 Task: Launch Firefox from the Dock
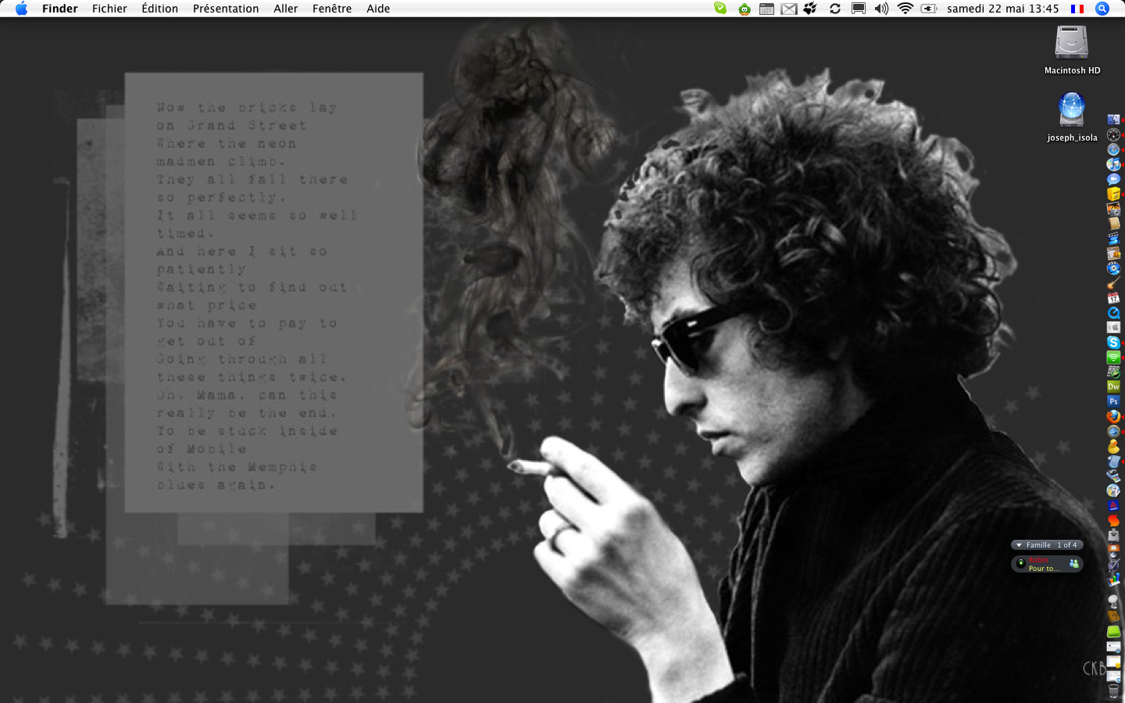[1113, 416]
